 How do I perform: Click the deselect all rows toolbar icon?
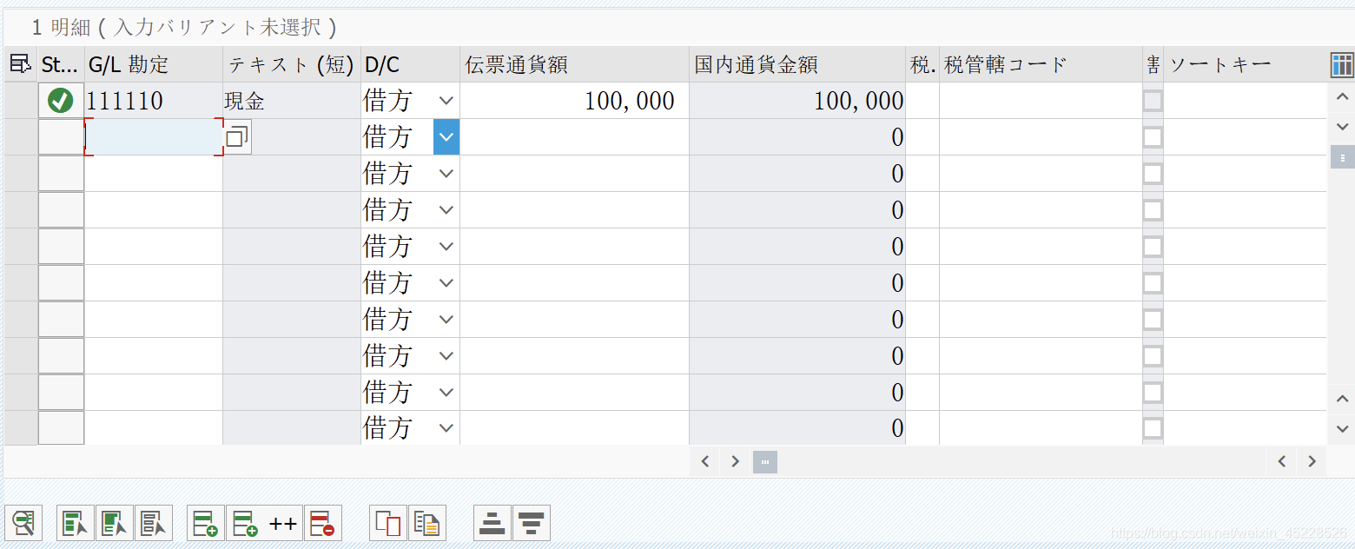point(154,523)
